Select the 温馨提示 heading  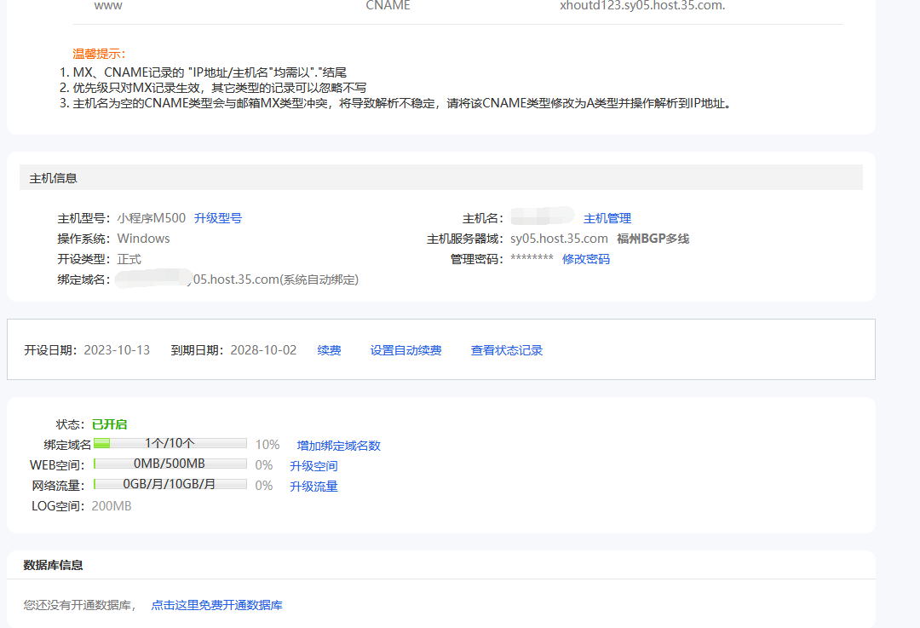99,54
